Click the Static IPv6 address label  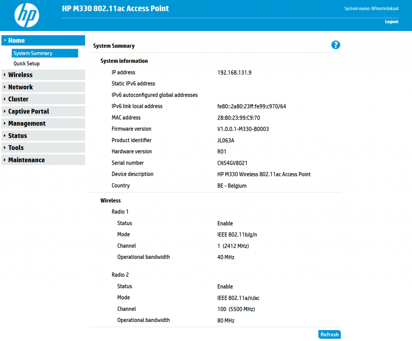133,84
